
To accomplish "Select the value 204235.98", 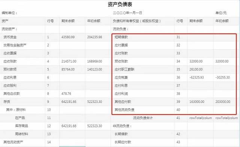I will click(94, 37).
